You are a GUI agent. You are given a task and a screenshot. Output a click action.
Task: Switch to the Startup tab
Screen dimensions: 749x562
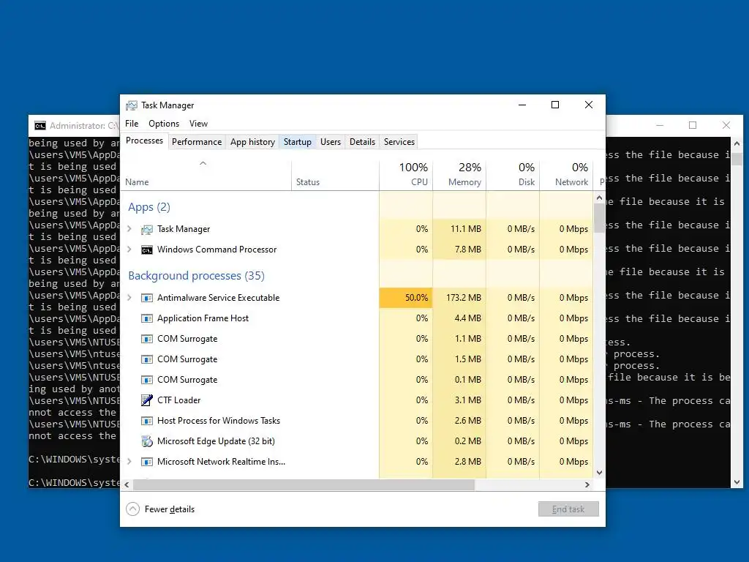[298, 142]
